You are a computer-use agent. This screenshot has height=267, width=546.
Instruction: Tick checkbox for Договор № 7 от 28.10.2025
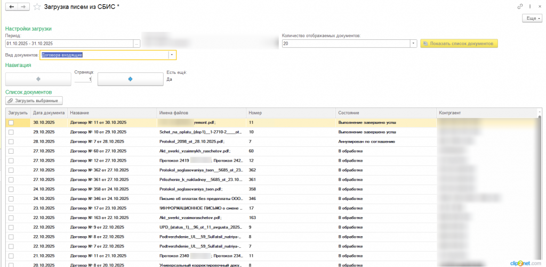point(11,141)
